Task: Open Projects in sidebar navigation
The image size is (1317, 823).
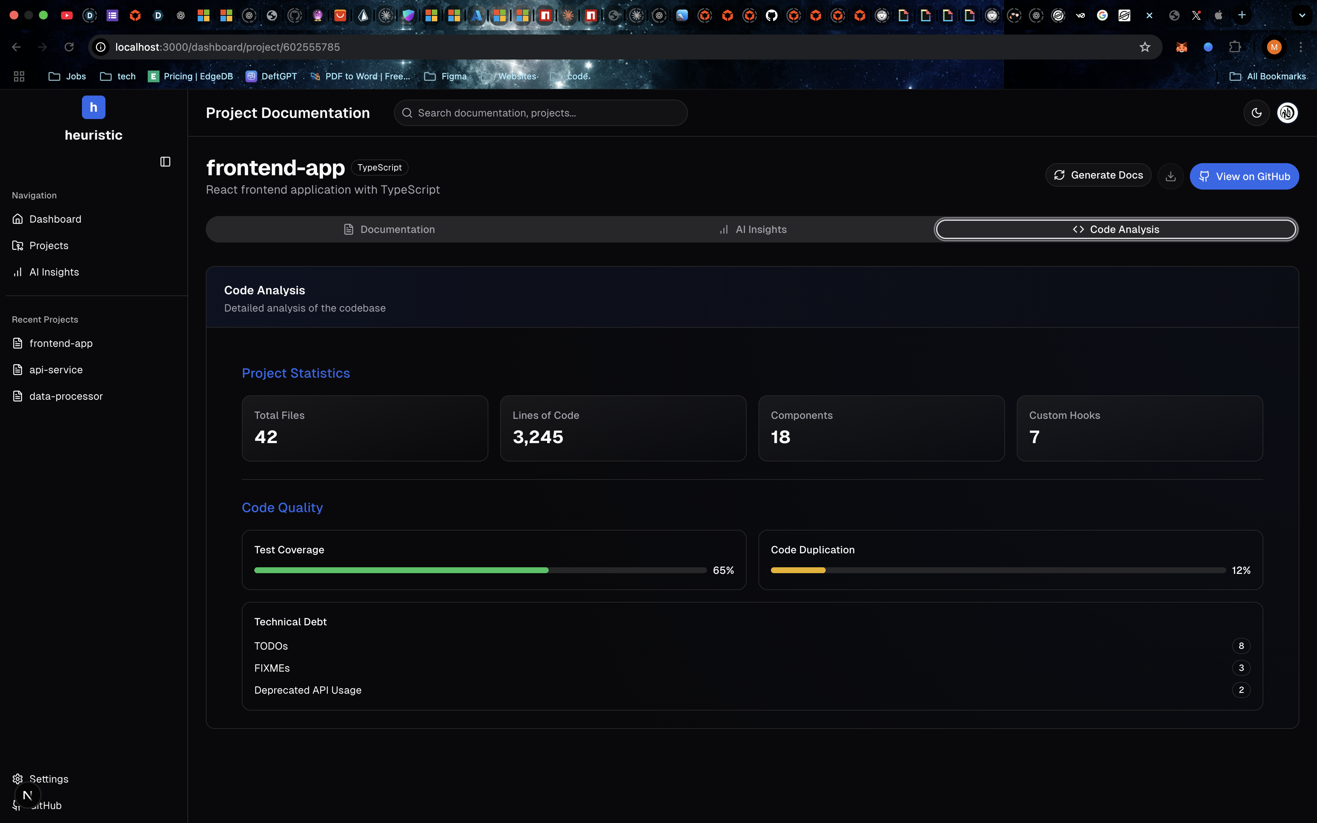Action: click(x=49, y=245)
